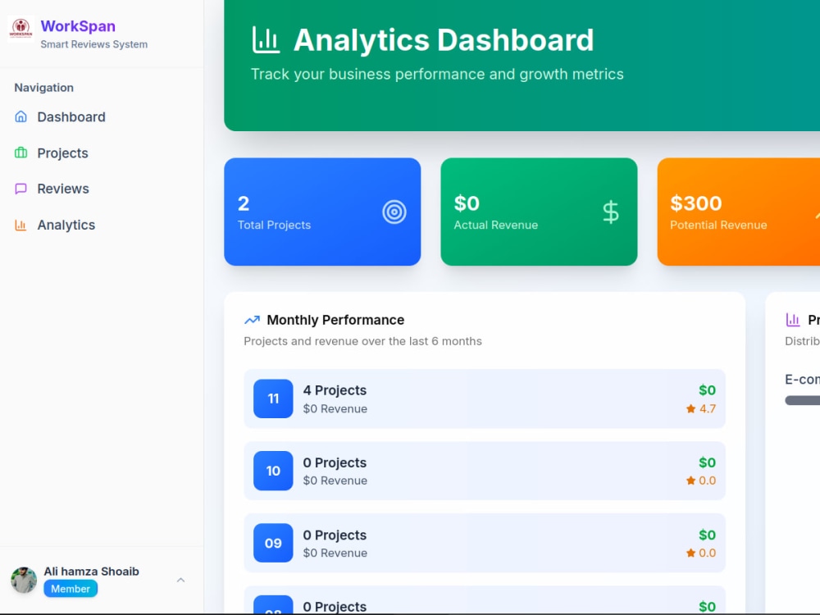Click the star icon in month 10 row
The image size is (820, 615).
click(x=690, y=481)
